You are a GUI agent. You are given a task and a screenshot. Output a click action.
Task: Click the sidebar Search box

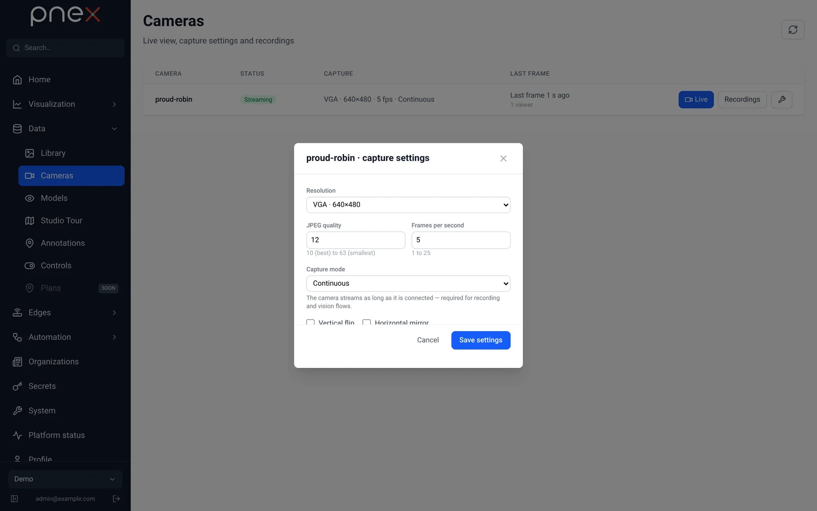tap(65, 48)
